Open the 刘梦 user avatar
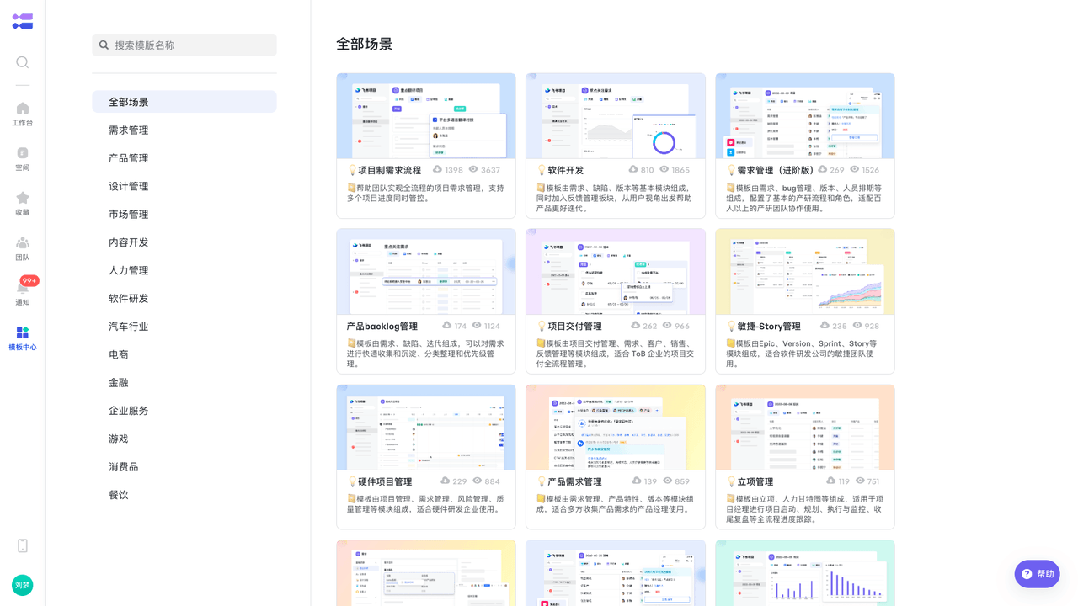 pyautogui.click(x=23, y=585)
